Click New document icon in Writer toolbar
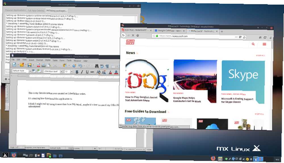This screenshot has height=163, width=284. (x=14, y=65)
